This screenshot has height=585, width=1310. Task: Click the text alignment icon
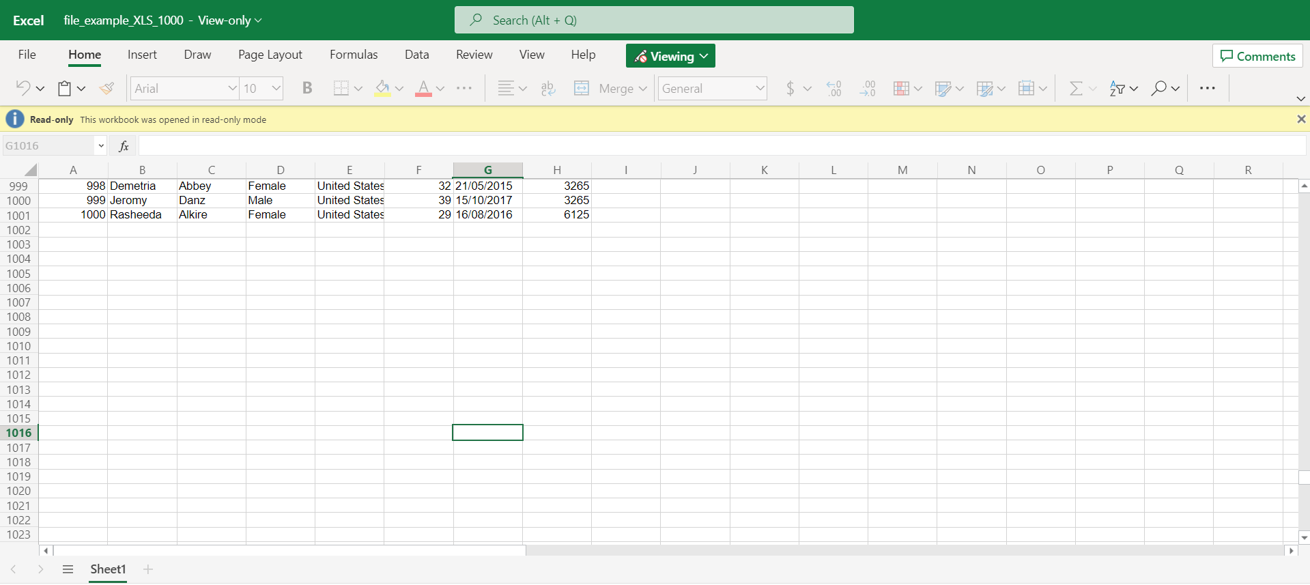point(505,88)
